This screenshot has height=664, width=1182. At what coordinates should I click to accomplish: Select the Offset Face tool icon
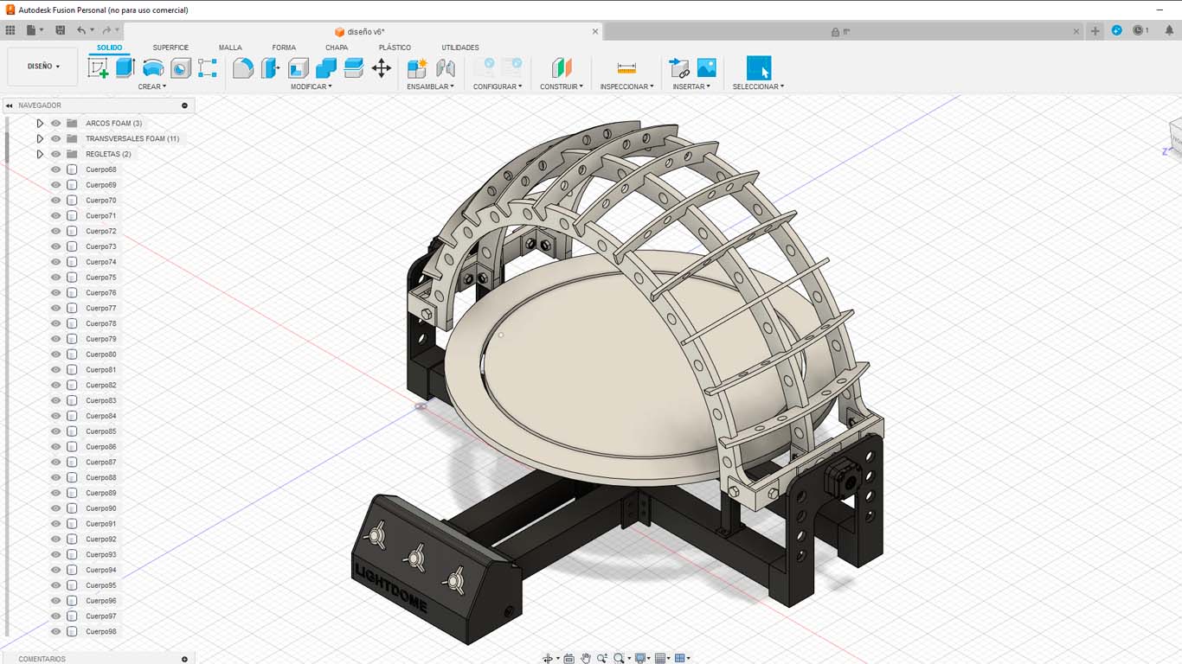pos(354,68)
